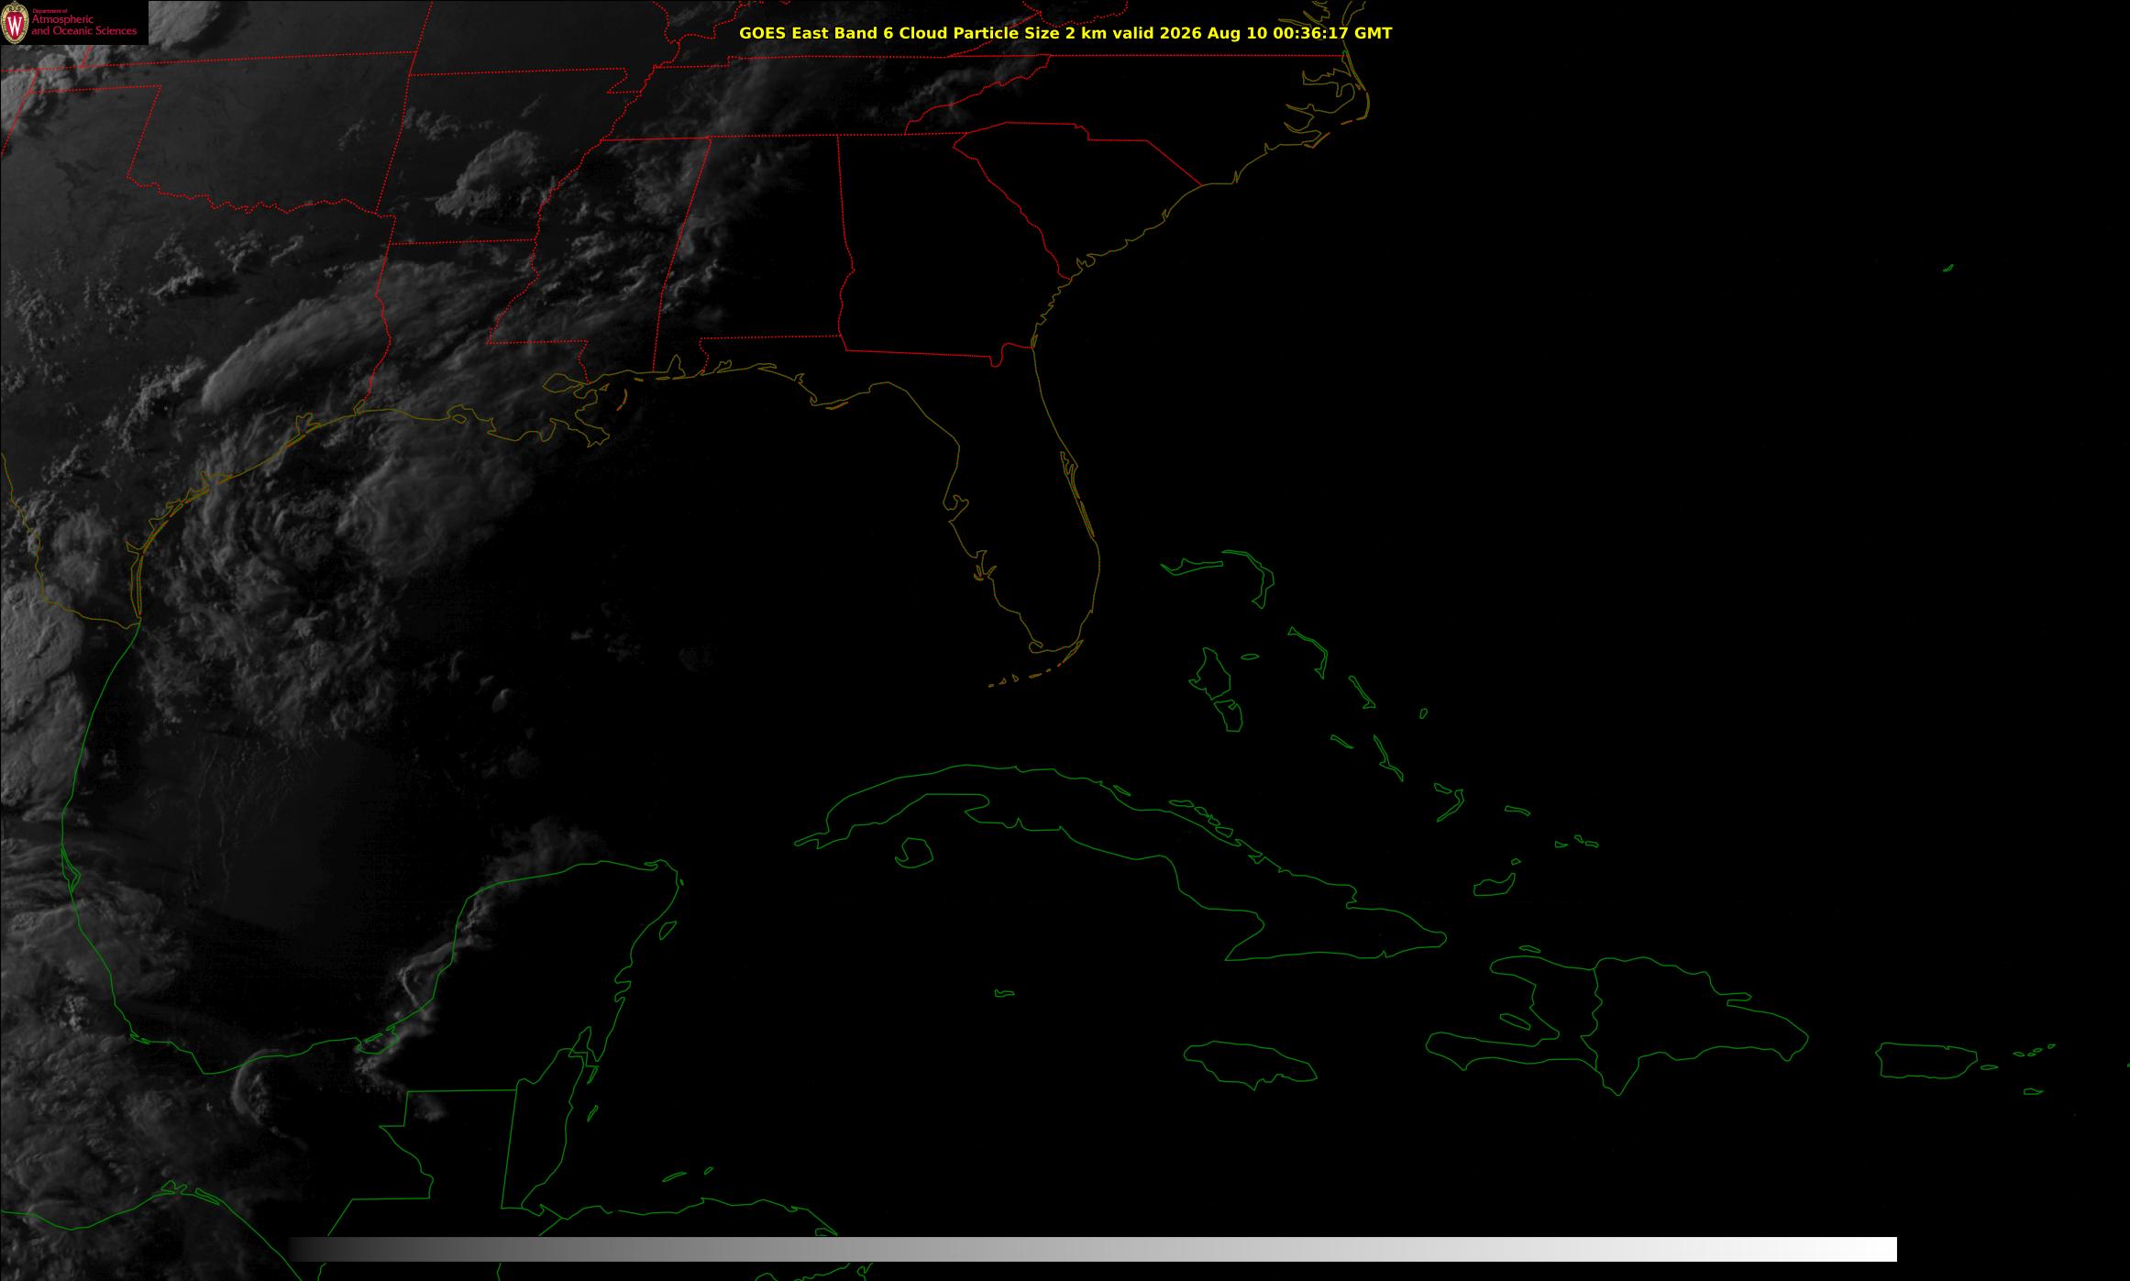The height and width of the screenshot is (1281, 2130).
Task: Click the Atmospheric and Oceanic Sciences logo
Action: 16,23
